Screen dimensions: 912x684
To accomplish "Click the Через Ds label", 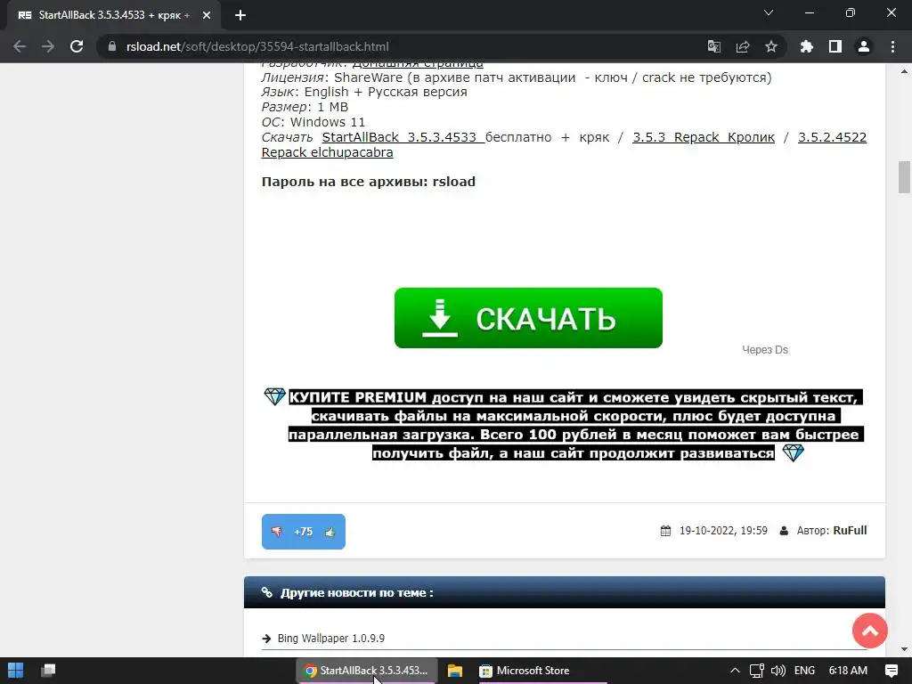I will click(x=765, y=349).
